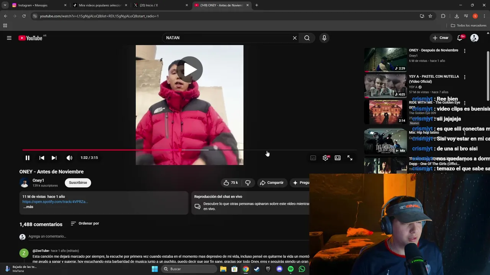
Task: Like the video with 75 k
Action: click(x=231, y=183)
